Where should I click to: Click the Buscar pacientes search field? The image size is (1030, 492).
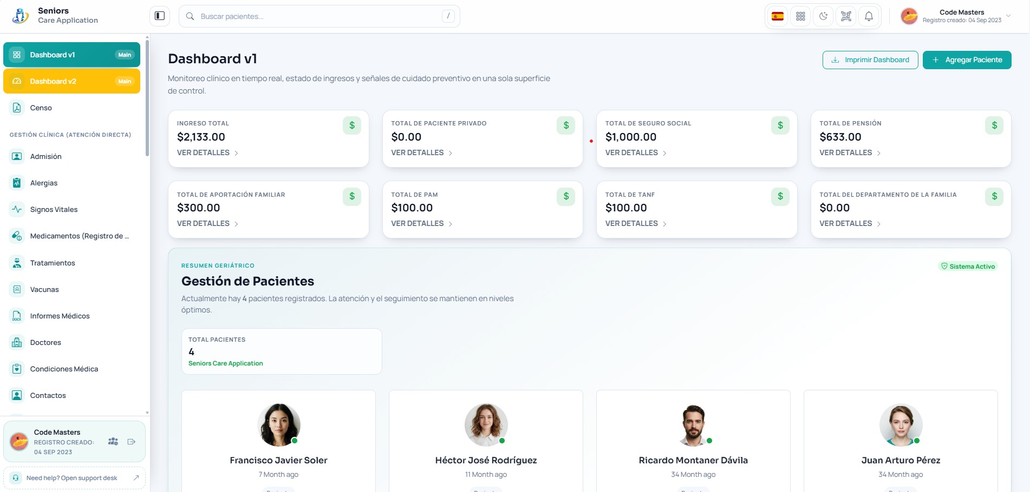tap(320, 16)
